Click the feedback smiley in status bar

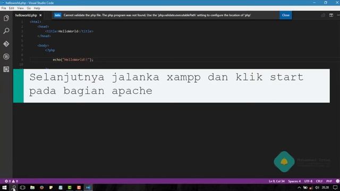point(337,181)
